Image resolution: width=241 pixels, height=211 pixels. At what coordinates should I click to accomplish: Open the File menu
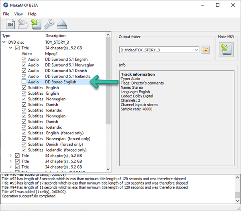pyautogui.click(x=6, y=14)
